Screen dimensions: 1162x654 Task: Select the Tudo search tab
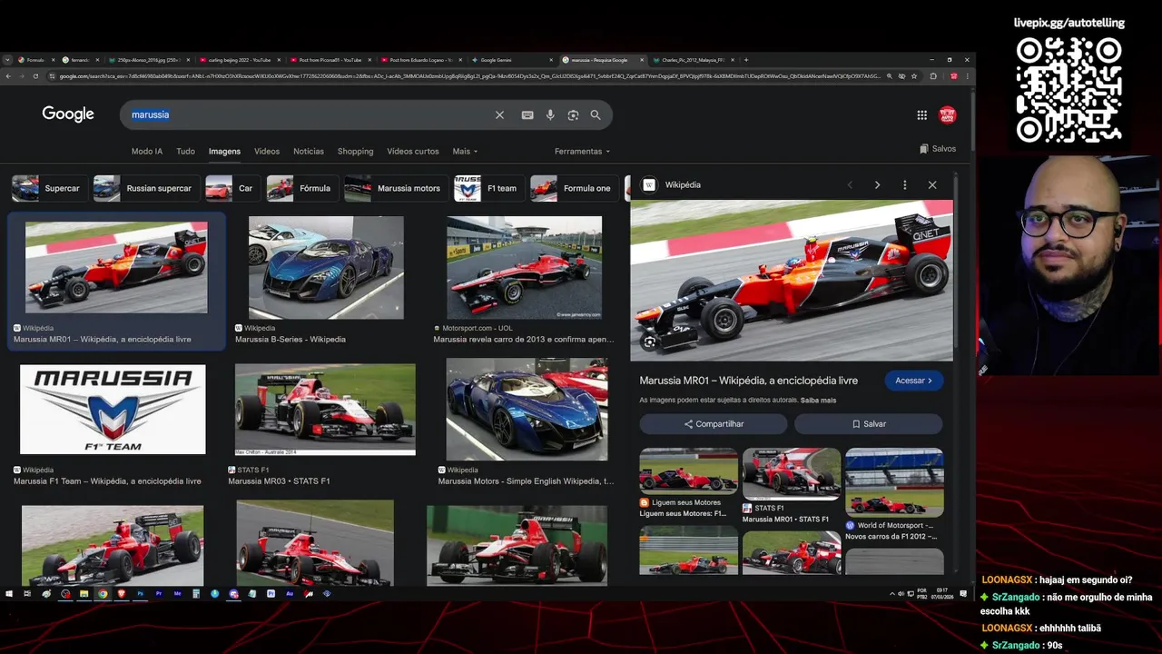[x=185, y=152]
